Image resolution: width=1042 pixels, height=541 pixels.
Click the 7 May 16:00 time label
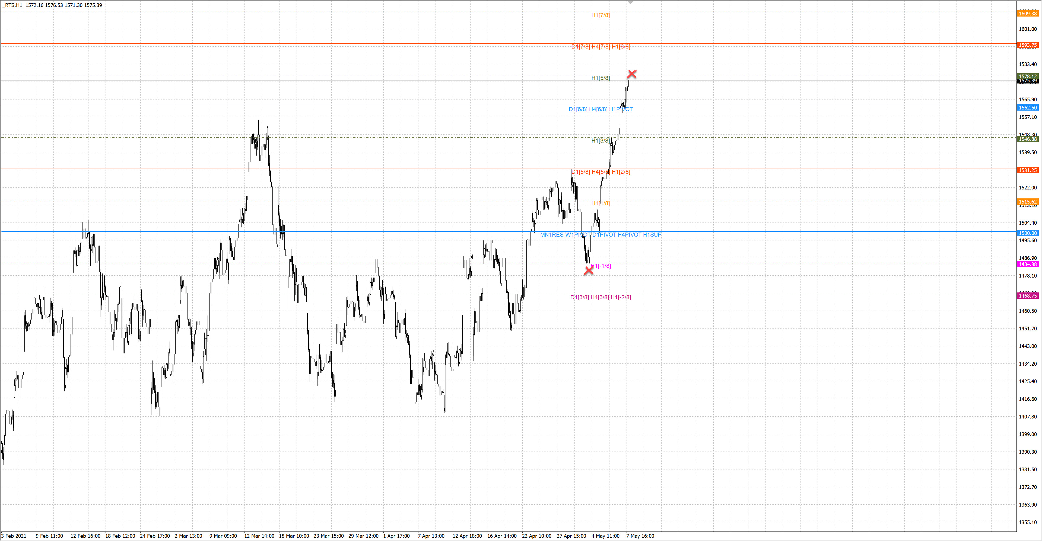640,536
